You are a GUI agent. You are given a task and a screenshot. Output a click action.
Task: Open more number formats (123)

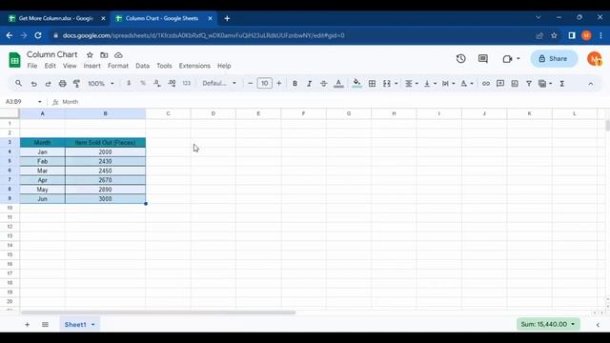187,83
